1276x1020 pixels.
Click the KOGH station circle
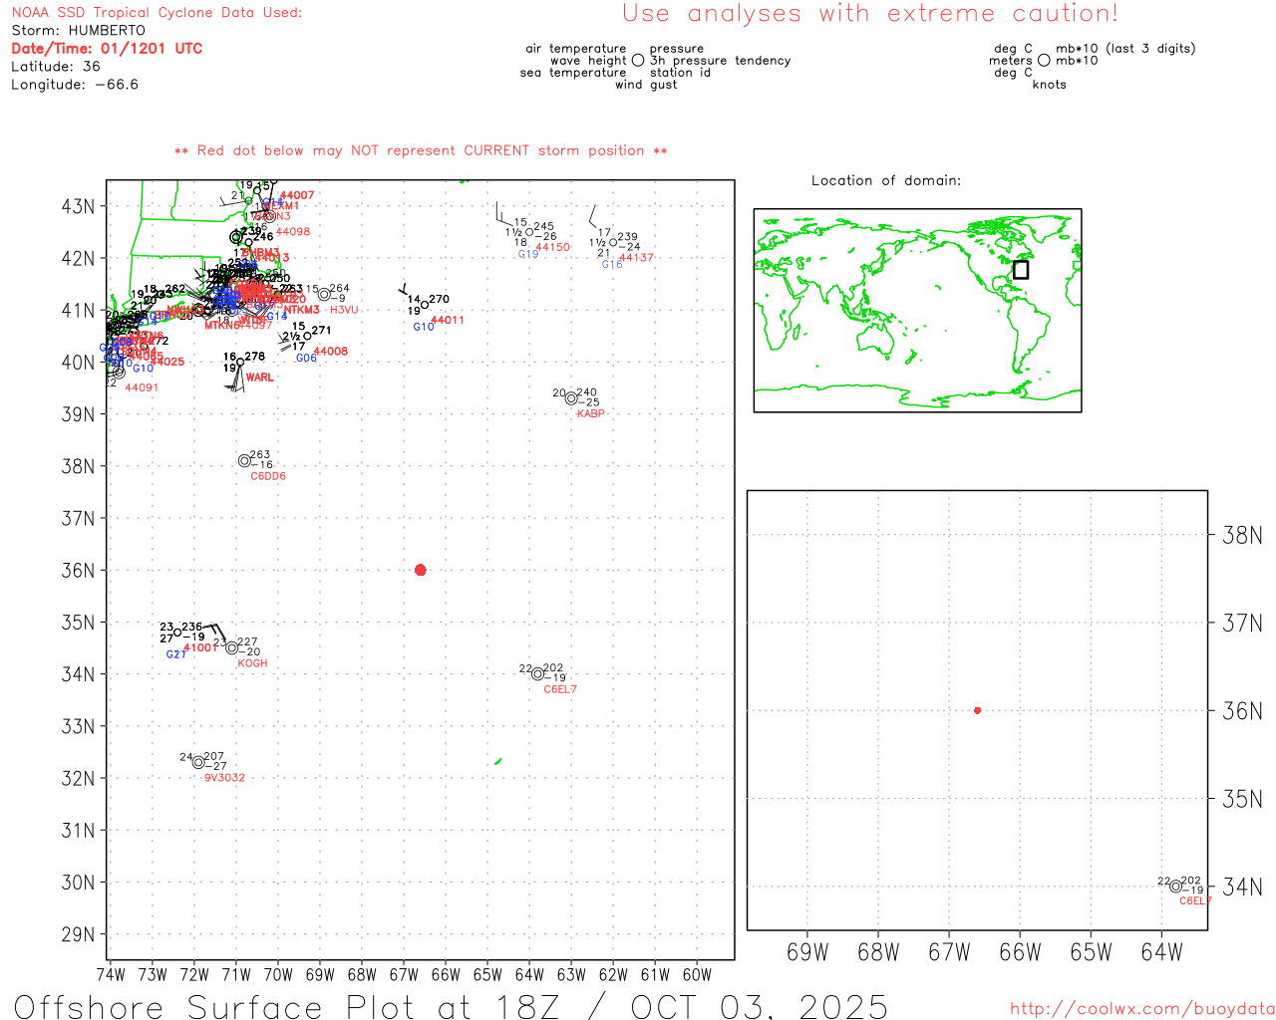(232, 648)
